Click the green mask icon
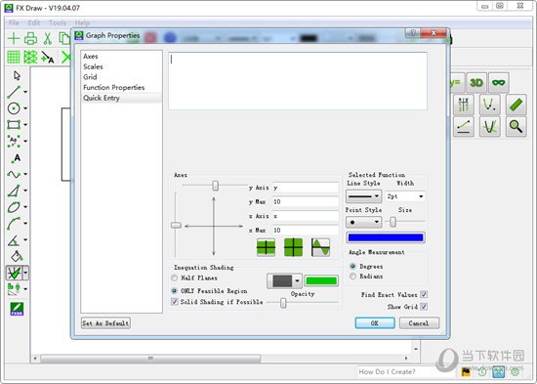Viewport: 537px width, 384px height. pyautogui.click(x=498, y=83)
